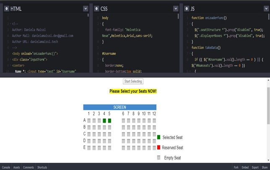
Task: View keyboard Shortcuts
Action: click(x=42, y=167)
